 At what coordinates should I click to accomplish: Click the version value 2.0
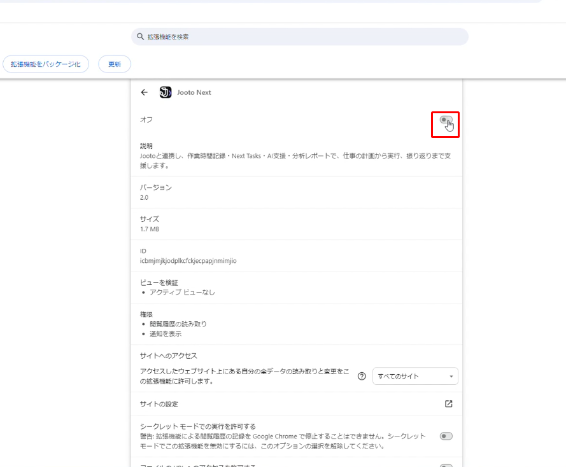click(x=144, y=197)
